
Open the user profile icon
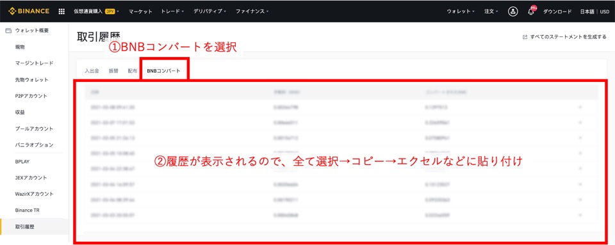click(512, 12)
